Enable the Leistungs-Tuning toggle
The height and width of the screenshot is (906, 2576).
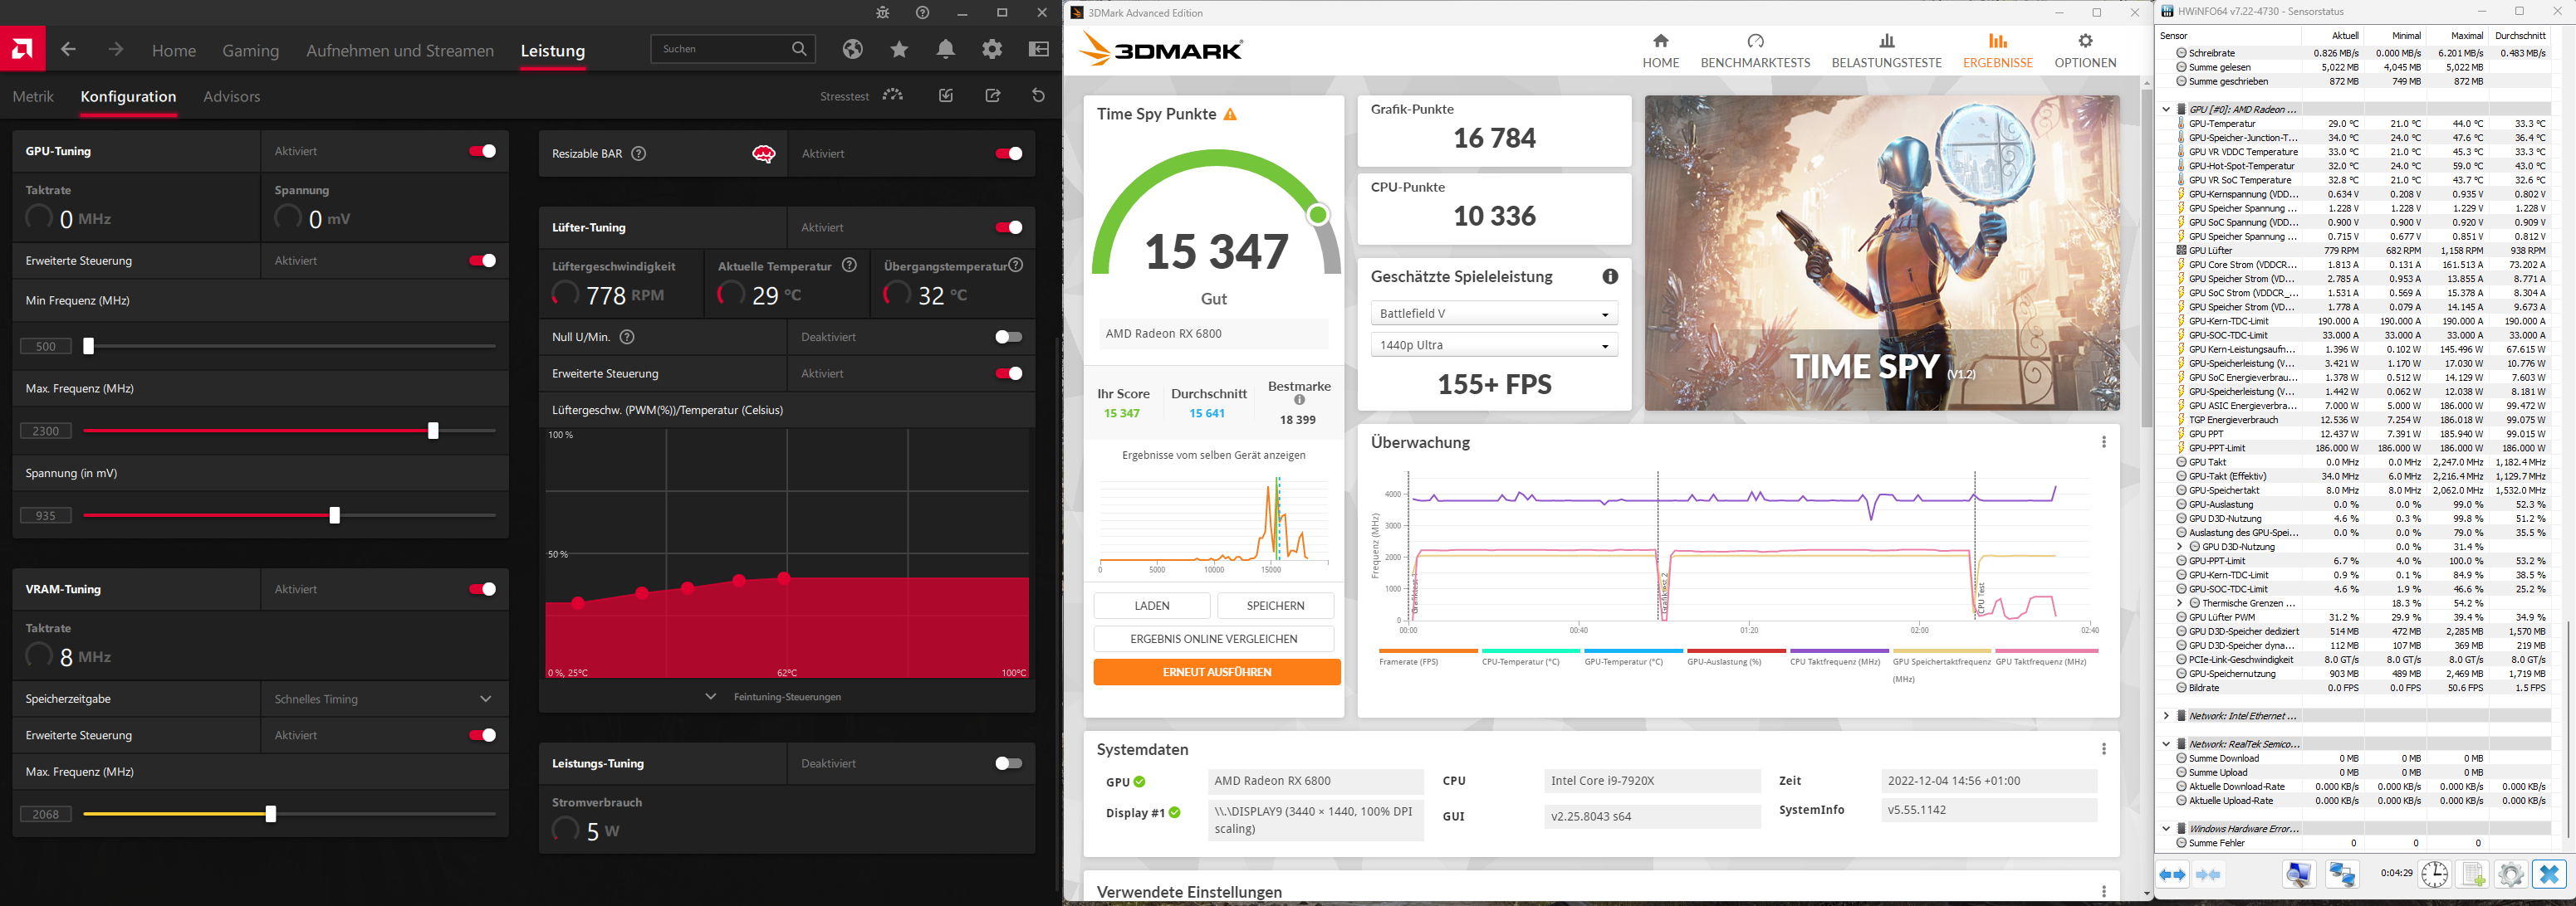pyautogui.click(x=1008, y=763)
